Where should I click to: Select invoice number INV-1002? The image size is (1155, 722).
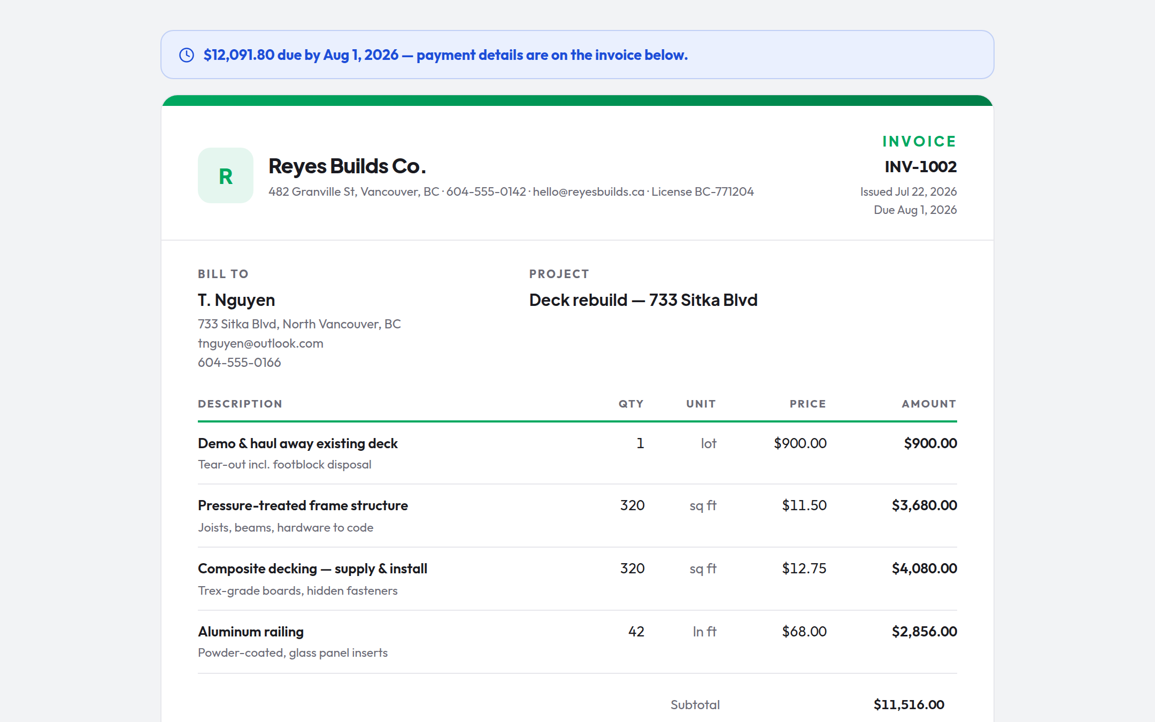point(920,167)
